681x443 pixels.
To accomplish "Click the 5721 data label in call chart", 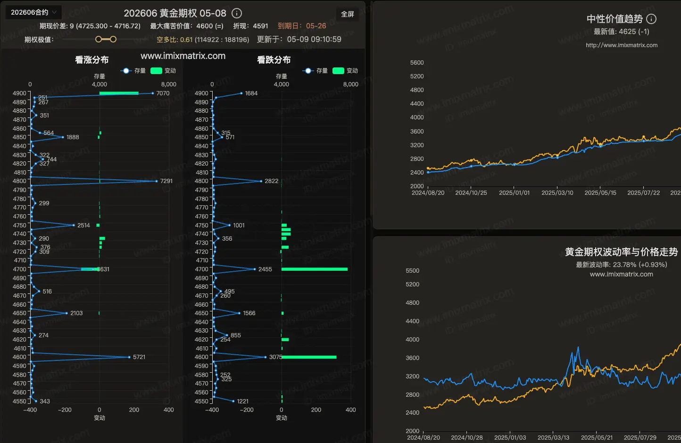I will click(139, 357).
